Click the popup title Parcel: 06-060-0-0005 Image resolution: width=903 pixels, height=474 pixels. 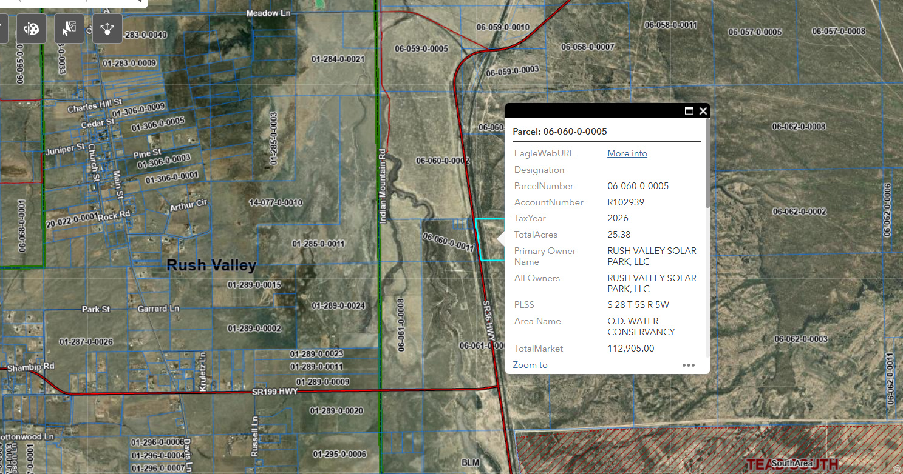(x=560, y=132)
